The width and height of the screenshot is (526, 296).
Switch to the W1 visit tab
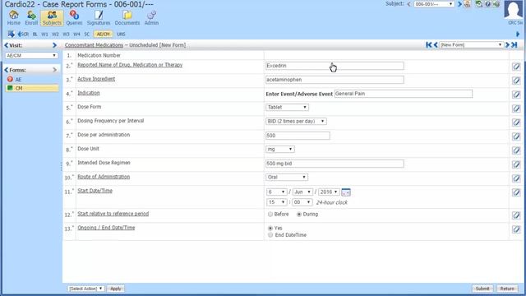coord(44,35)
